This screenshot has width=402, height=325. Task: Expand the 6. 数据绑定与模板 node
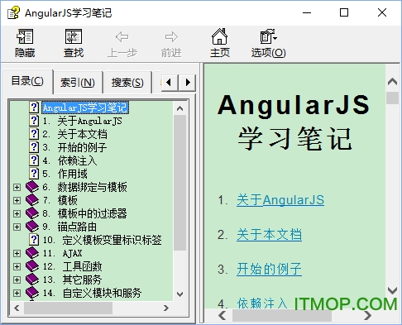click(17, 187)
